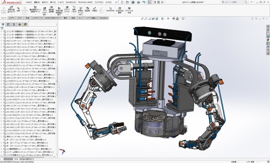Click the Assembly Features tool
The image size is (270, 163).
tap(67, 9)
